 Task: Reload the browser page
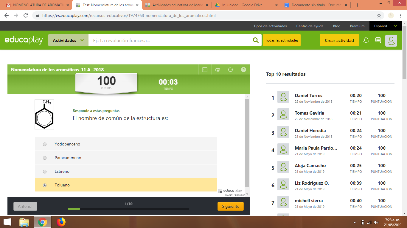26,15
